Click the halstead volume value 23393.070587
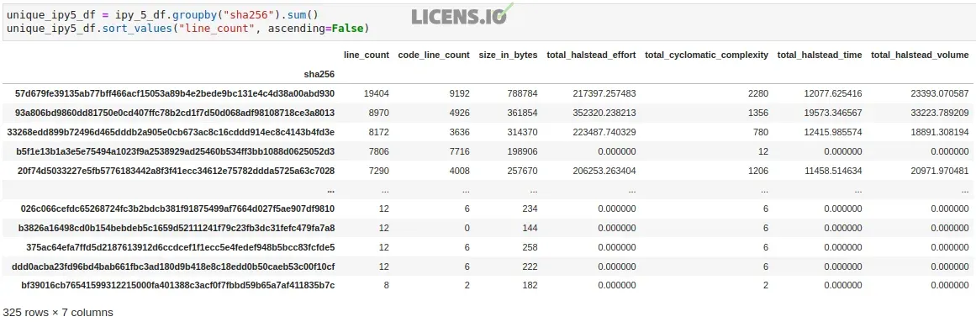 coord(940,93)
